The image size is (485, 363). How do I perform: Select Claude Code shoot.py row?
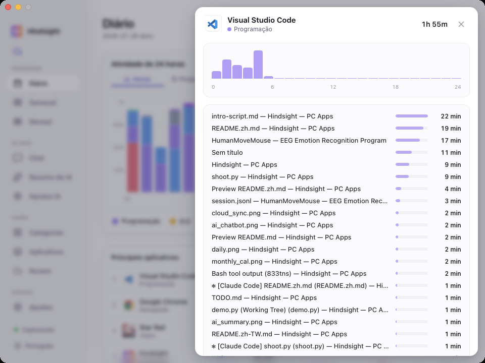coord(336,346)
